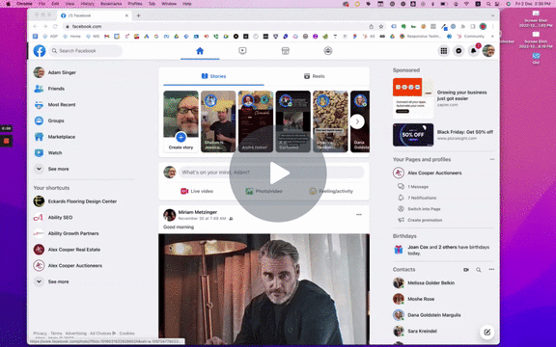The height and width of the screenshot is (347, 556).
Task: Open Contacts options three-dot icon
Action: 491,270
